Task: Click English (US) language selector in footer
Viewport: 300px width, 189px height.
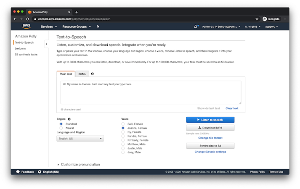Action: [x=48, y=172]
